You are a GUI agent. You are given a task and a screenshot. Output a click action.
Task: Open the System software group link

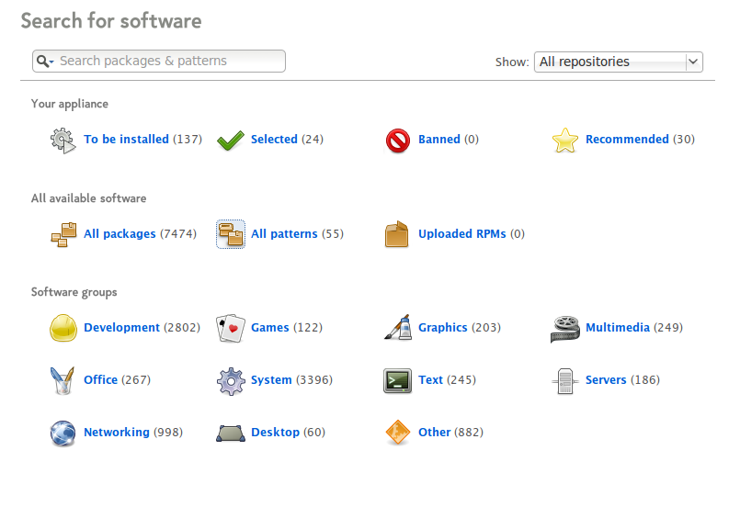(x=271, y=380)
